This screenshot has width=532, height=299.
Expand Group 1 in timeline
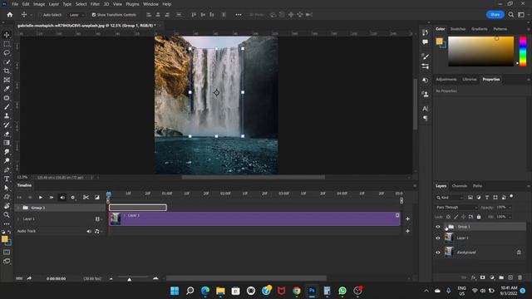point(18,208)
